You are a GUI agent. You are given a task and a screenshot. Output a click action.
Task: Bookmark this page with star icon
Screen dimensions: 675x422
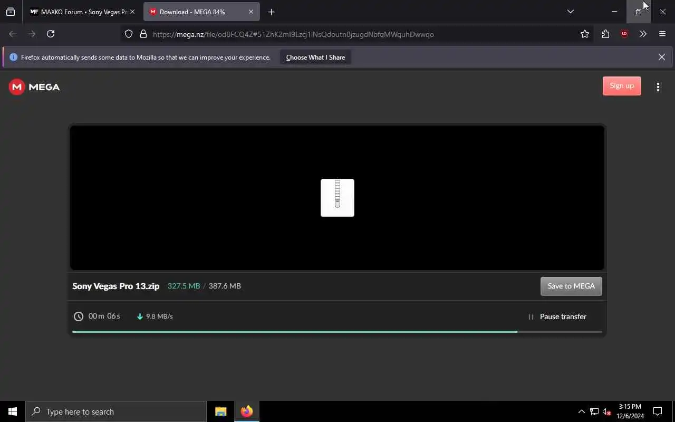[x=585, y=34]
